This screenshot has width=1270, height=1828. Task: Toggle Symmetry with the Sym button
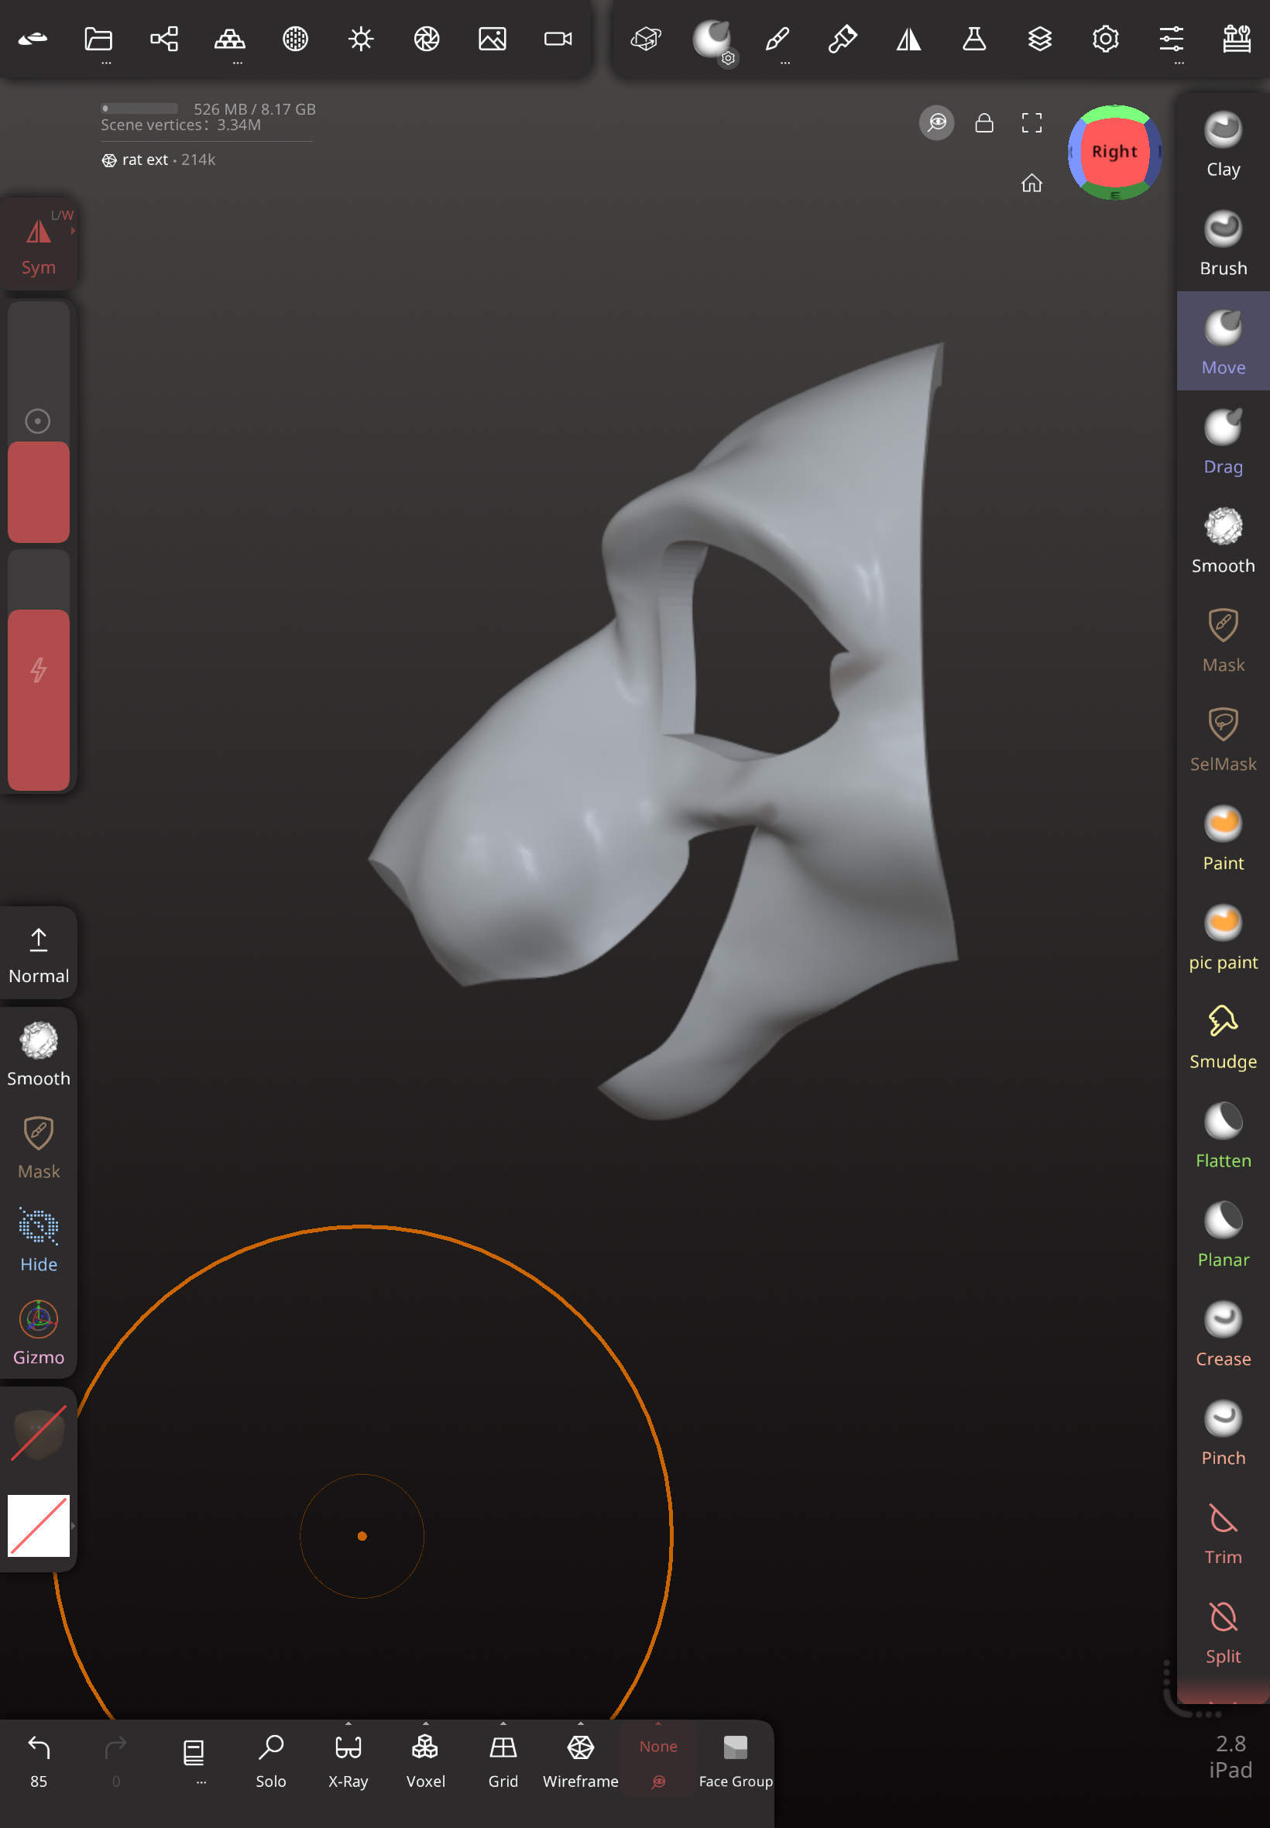click(38, 244)
